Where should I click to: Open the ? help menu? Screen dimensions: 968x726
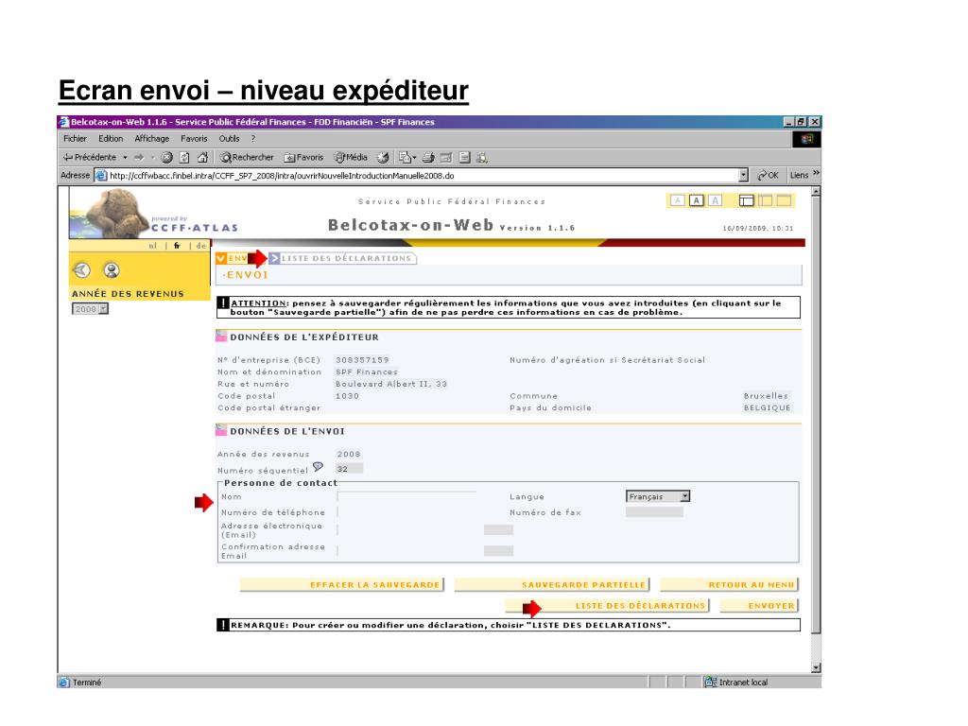(253, 139)
